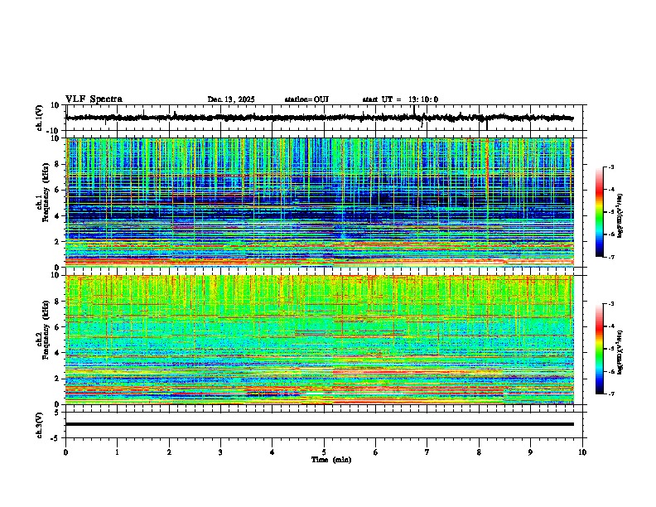Click the start UT time '13:10:0'
Screen dimensions: 656x507
[423, 99]
